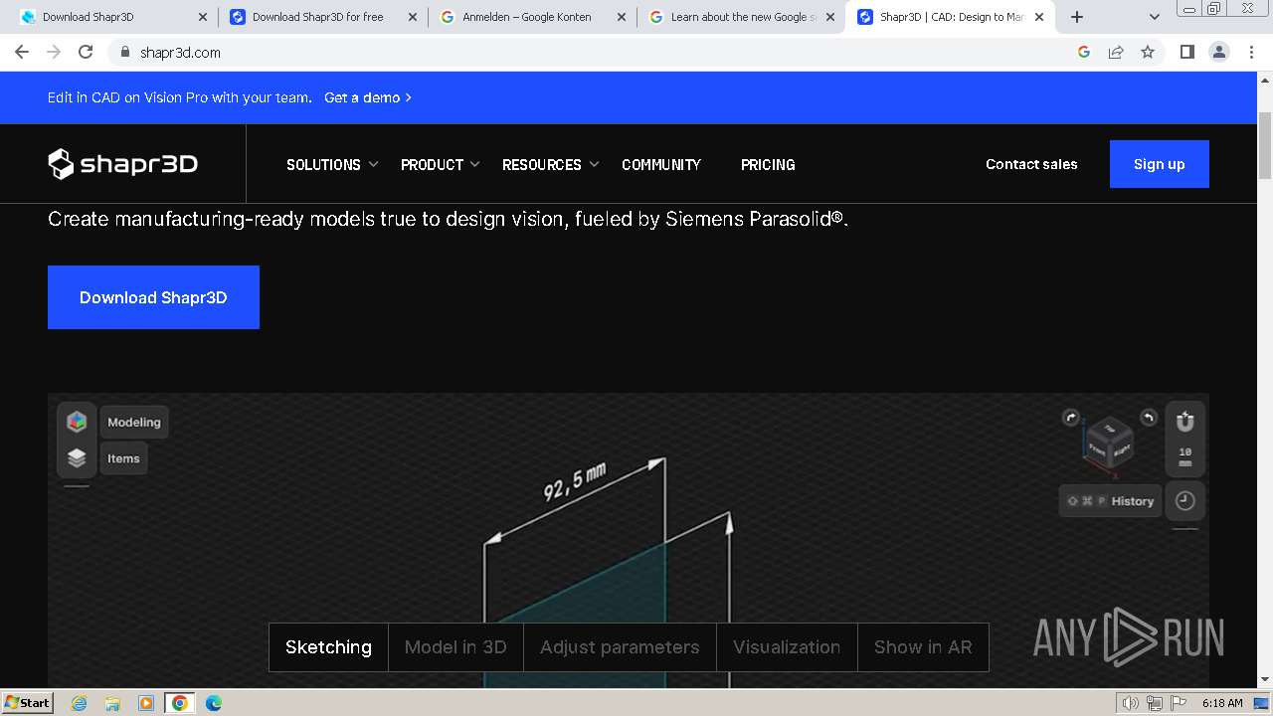Image resolution: width=1273 pixels, height=716 pixels.
Task: Close the Anmelden Google Konten tab
Action: pyautogui.click(x=622, y=17)
